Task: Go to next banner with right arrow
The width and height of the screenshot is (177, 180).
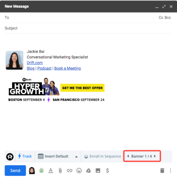Action: (x=155, y=156)
